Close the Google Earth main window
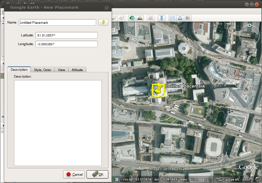 [x=257, y=5]
